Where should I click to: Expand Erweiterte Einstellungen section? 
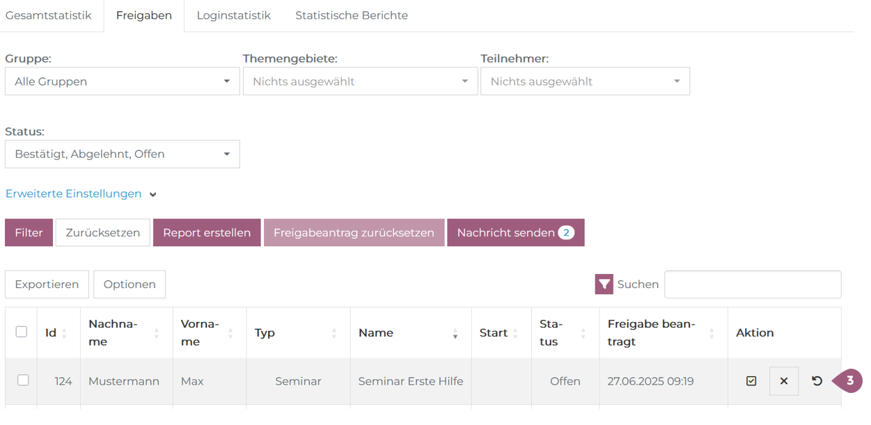[x=81, y=194]
